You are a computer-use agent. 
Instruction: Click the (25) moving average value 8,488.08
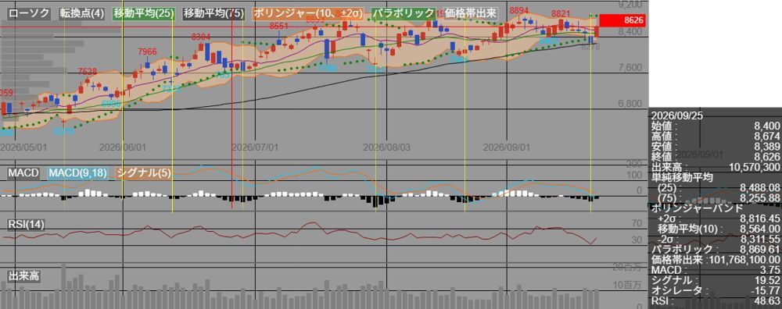pyautogui.click(x=761, y=187)
